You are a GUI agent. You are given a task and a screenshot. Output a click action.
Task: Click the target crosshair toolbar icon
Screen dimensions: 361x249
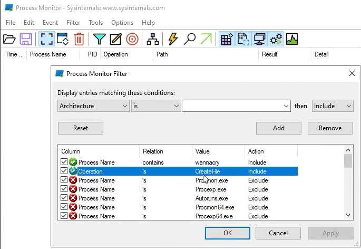click(x=132, y=39)
